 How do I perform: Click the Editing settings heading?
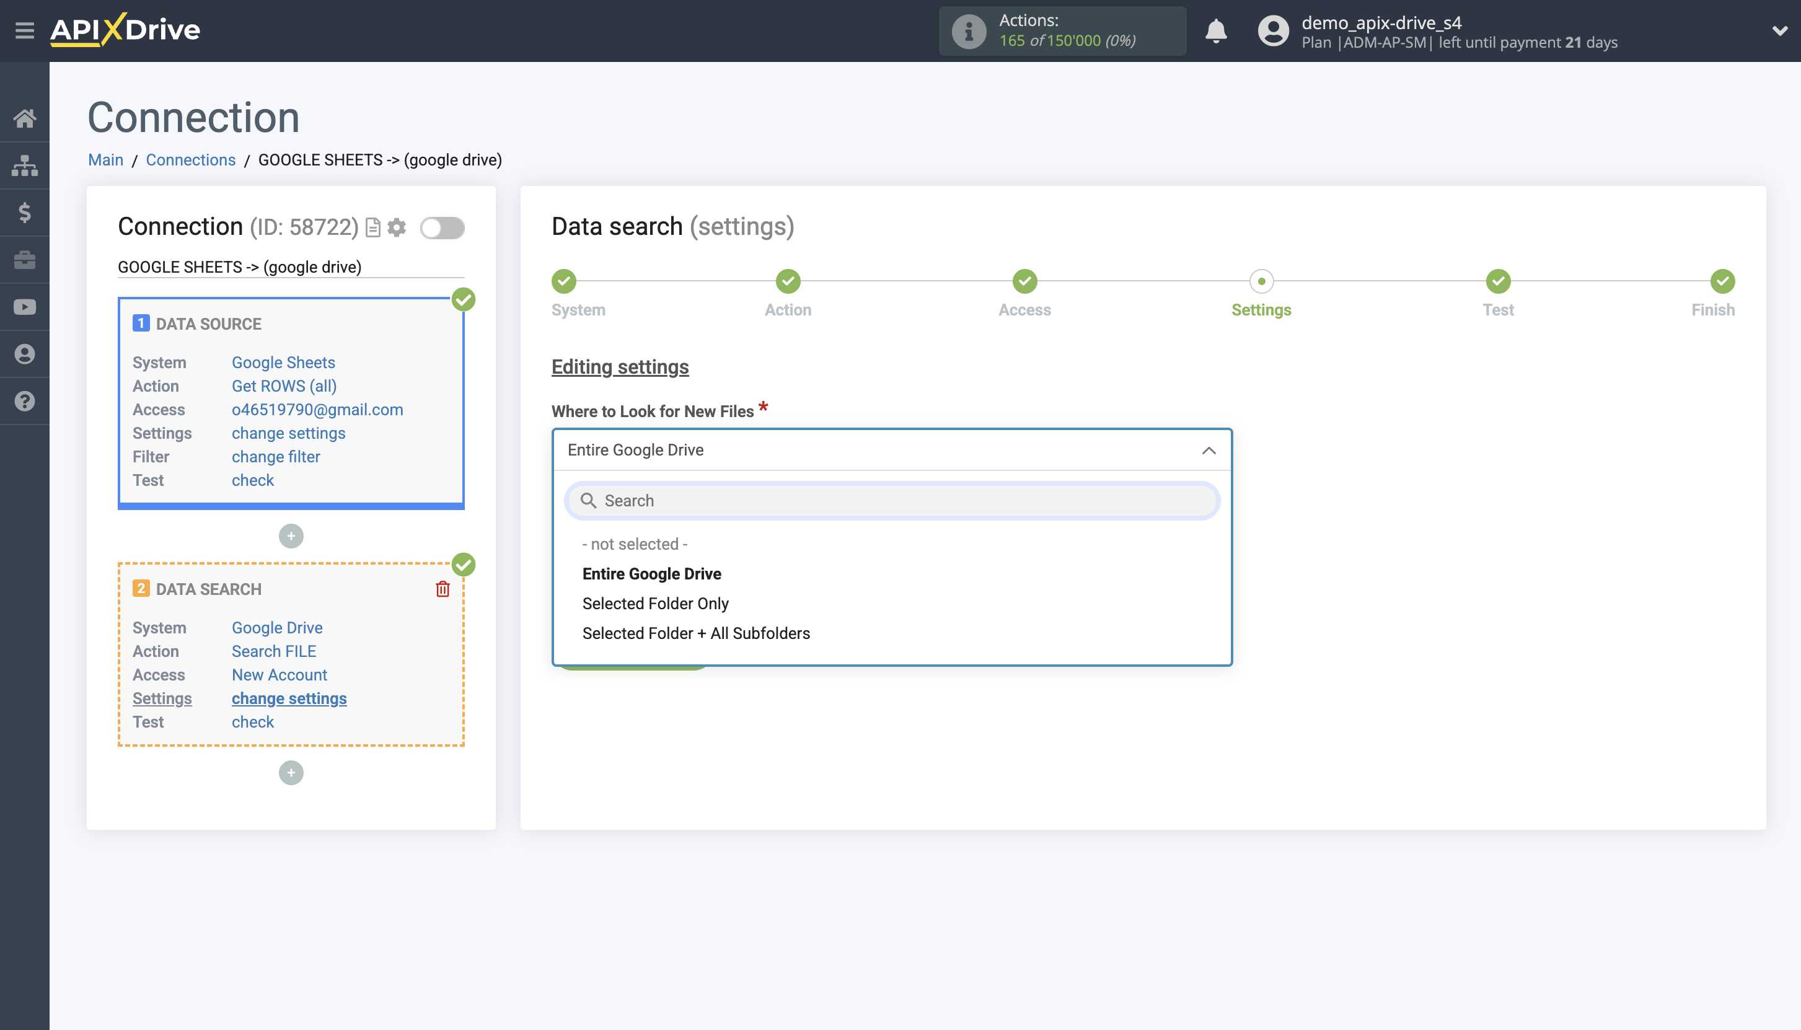point(620,367)
